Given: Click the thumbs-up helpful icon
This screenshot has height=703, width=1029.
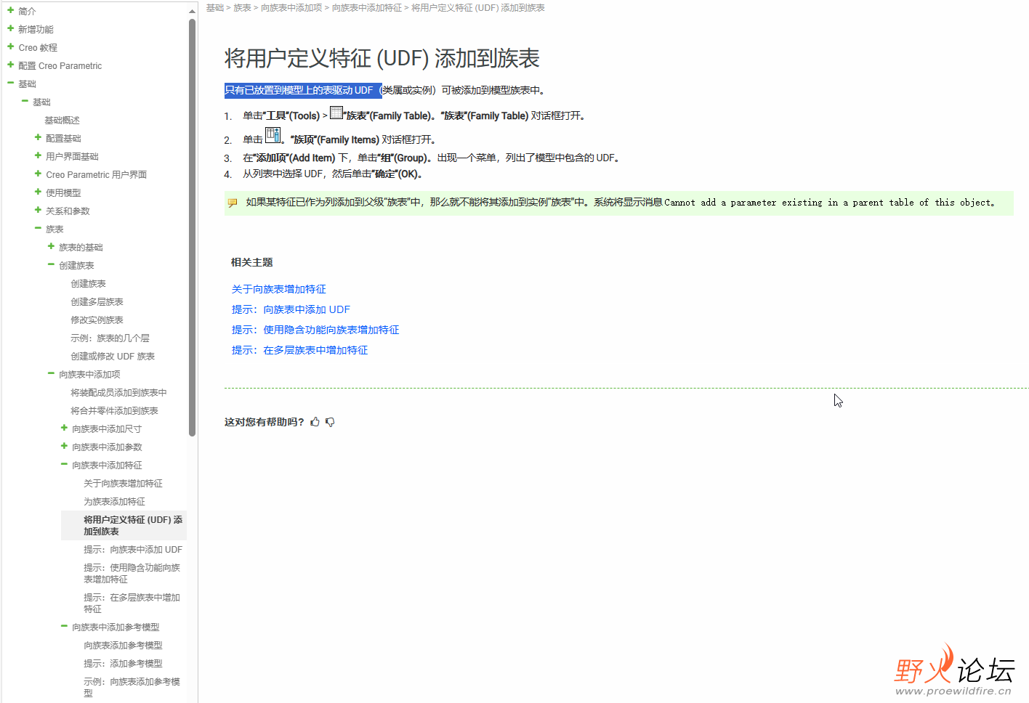Looking at the screenshot, I should click(315, 422).
